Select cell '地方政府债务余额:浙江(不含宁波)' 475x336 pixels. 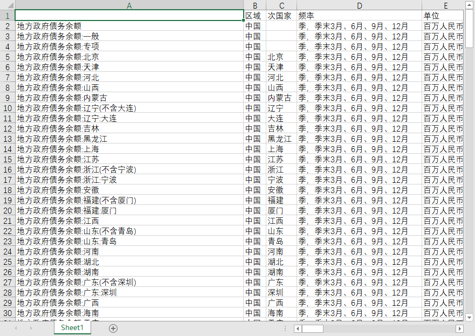click(129, 170)
